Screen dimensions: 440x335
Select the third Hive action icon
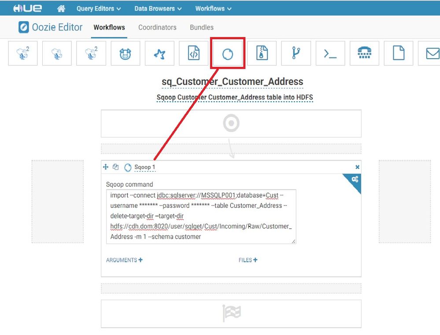click(91, 53)
